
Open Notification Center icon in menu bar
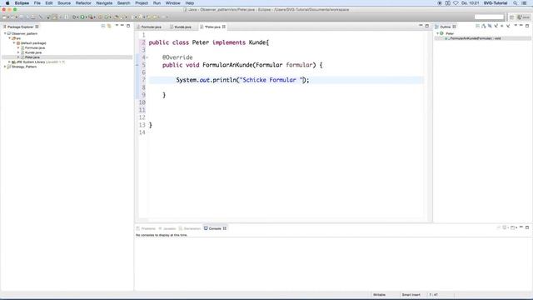click(x=525, y=3)
